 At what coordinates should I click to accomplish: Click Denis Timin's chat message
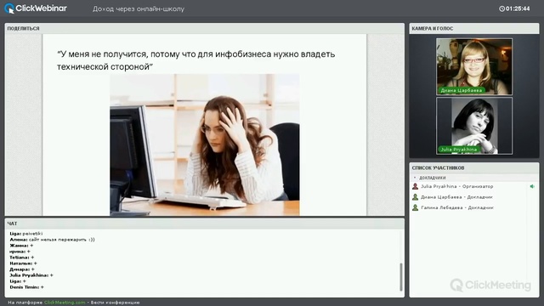26,287
